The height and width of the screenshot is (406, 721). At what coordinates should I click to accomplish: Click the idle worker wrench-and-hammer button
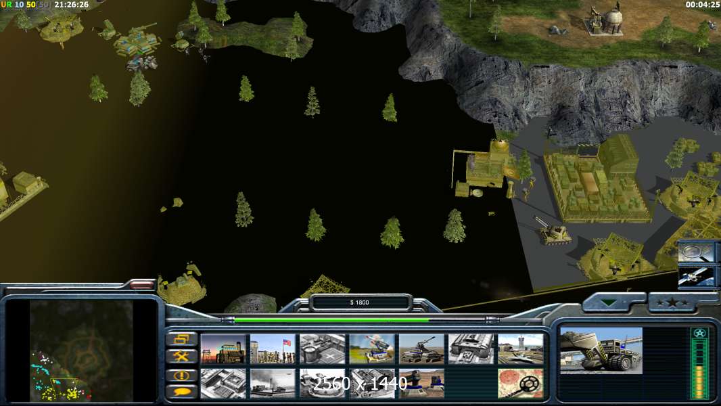(182, 357)
